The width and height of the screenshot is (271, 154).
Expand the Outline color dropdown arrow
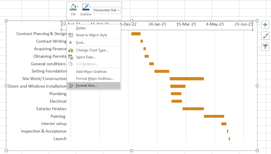90,7
